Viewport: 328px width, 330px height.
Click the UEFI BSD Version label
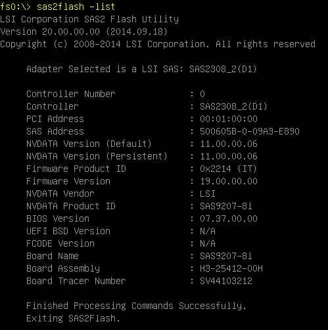coord(68,231)
